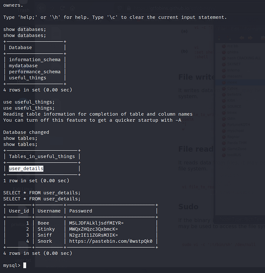Viewport: 265px width, 273px height.
Task: Open the 'ghidra' folder icon
Action: (x=224, y=52)
